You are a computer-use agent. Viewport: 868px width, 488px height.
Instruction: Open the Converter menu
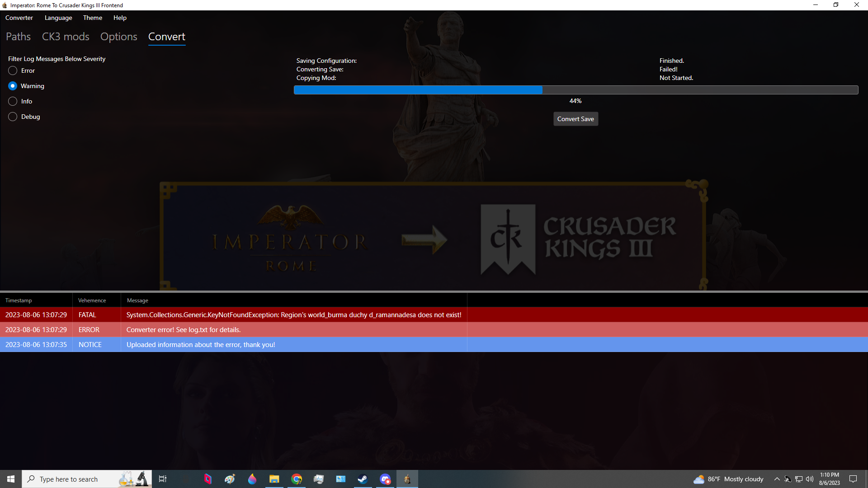point(19,18)
